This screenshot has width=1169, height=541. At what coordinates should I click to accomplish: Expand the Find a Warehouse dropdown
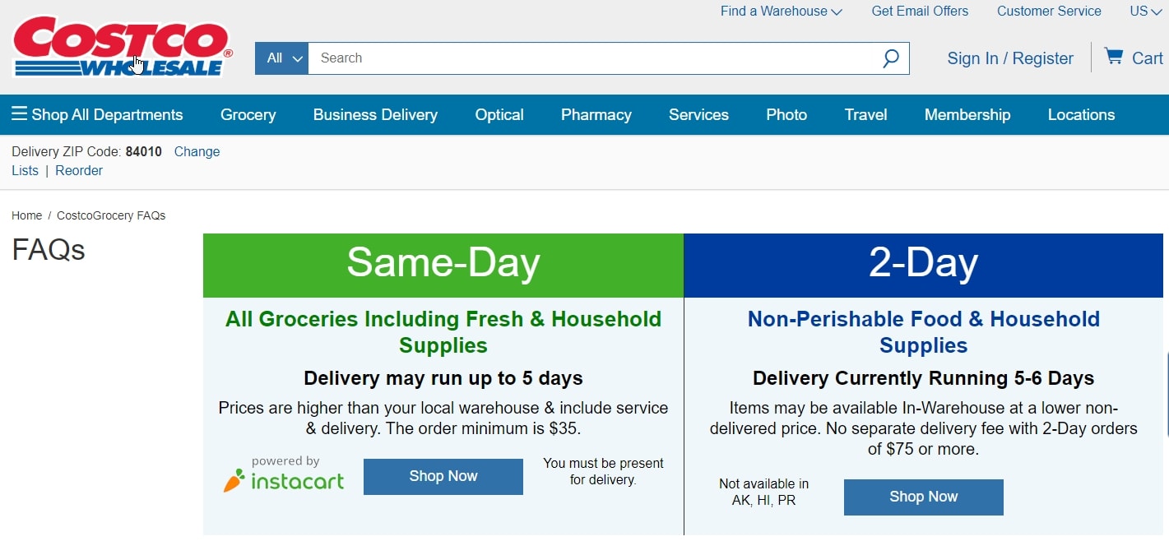tap(781, 11)
